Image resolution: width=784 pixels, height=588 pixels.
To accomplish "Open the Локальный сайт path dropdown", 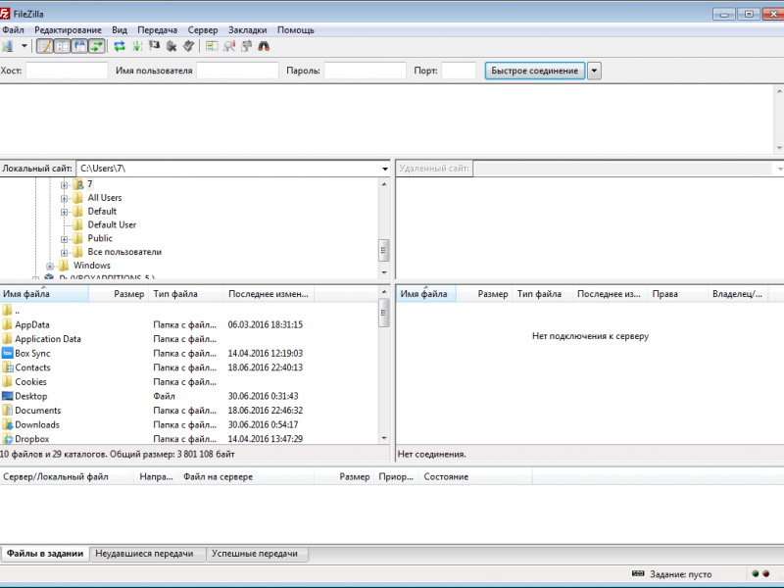I will tap(384, 169).
